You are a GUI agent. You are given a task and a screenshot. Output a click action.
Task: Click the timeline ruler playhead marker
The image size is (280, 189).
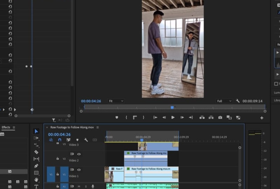142,140
